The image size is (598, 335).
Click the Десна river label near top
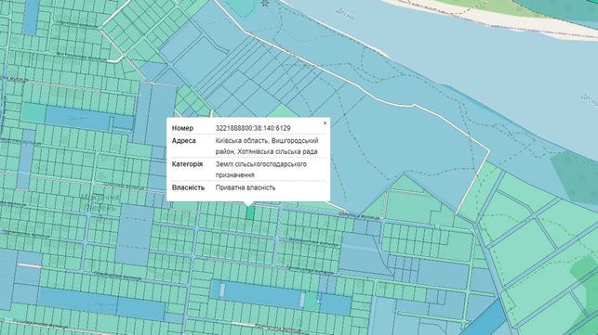(x=346, y=15)
